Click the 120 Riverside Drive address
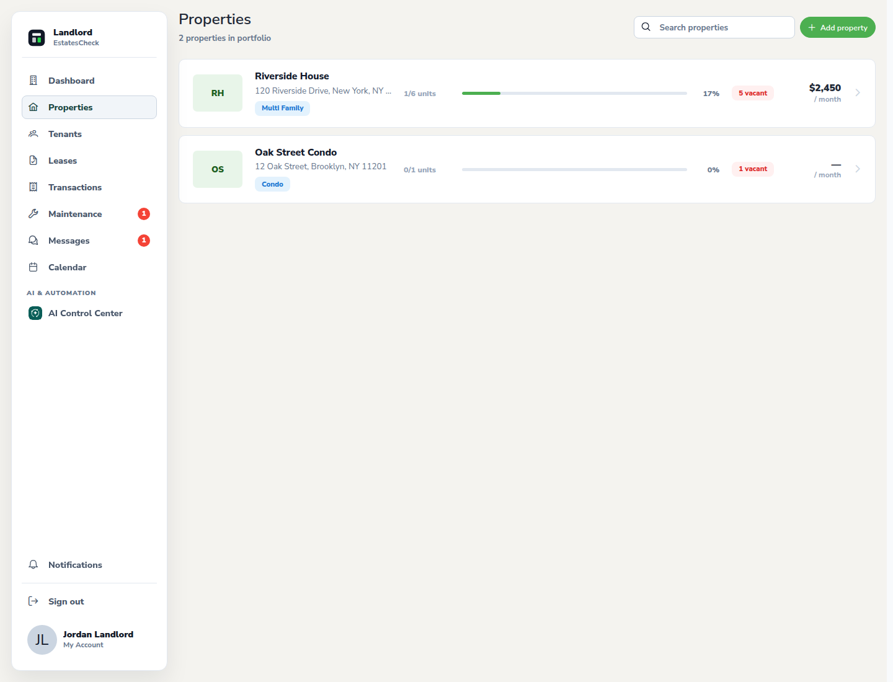 (323, 91)
